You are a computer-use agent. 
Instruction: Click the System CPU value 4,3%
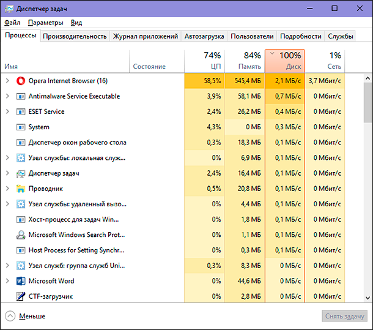pos(213,127)
